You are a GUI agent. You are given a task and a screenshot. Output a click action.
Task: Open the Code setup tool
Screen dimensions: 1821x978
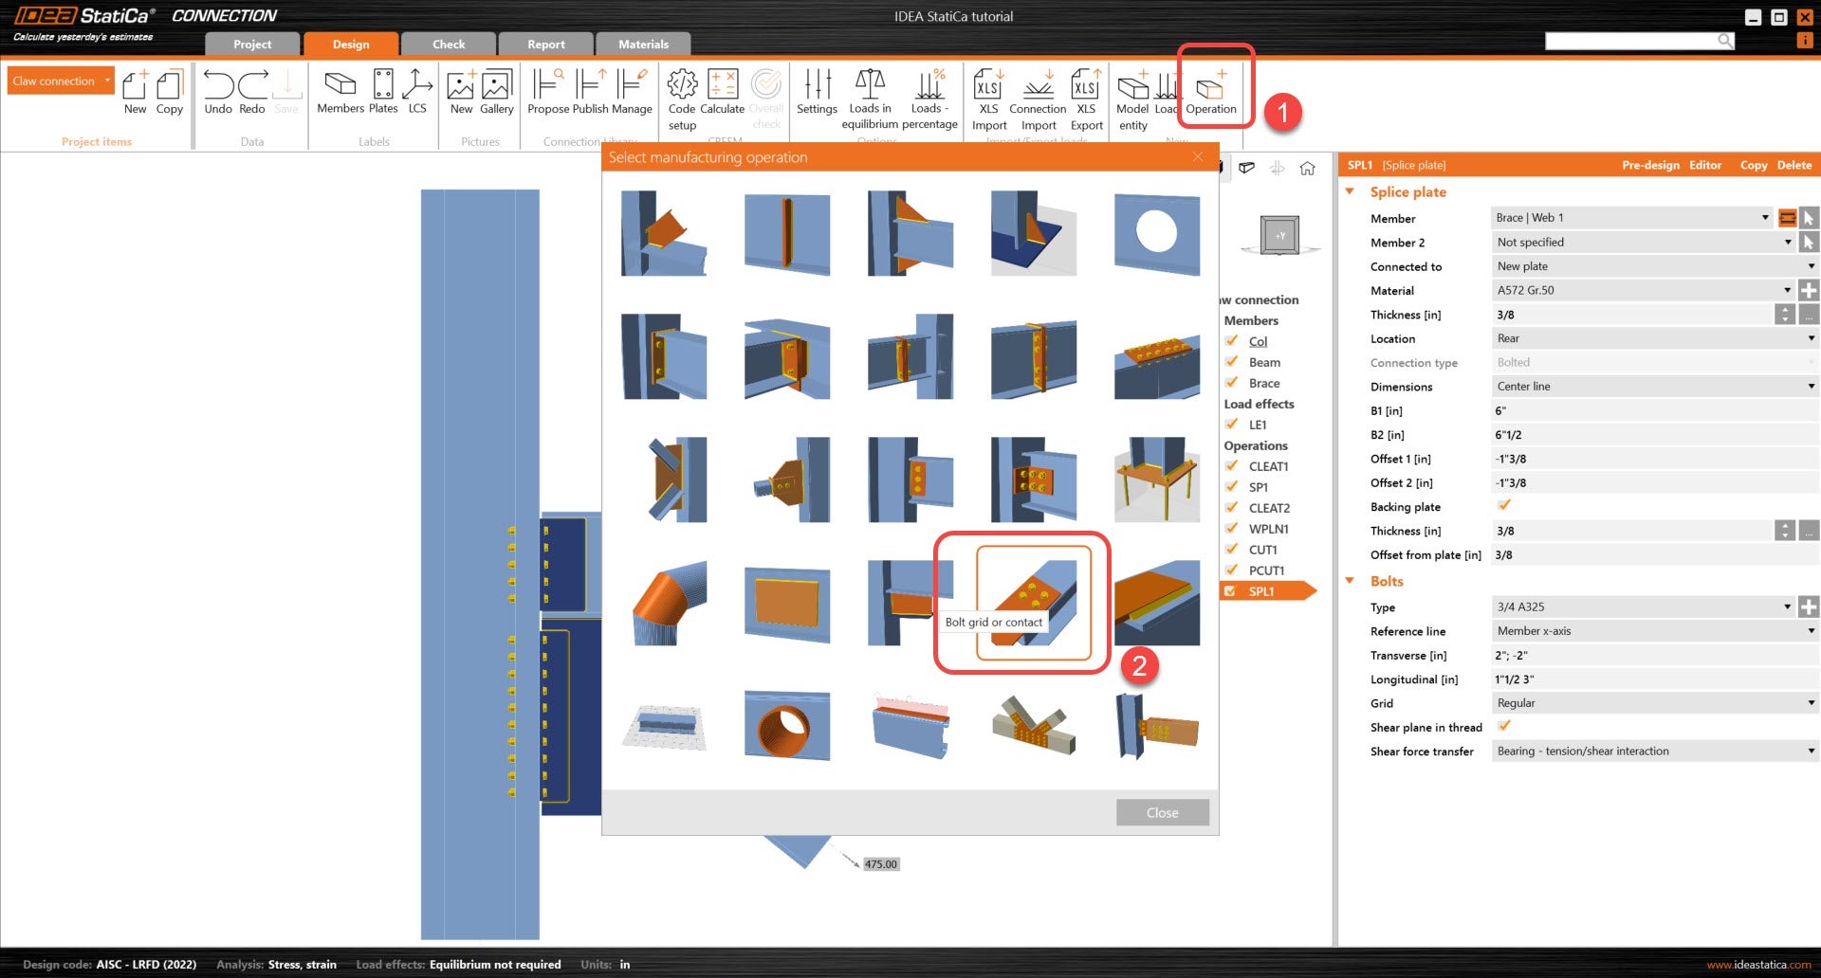click(681, 93)
